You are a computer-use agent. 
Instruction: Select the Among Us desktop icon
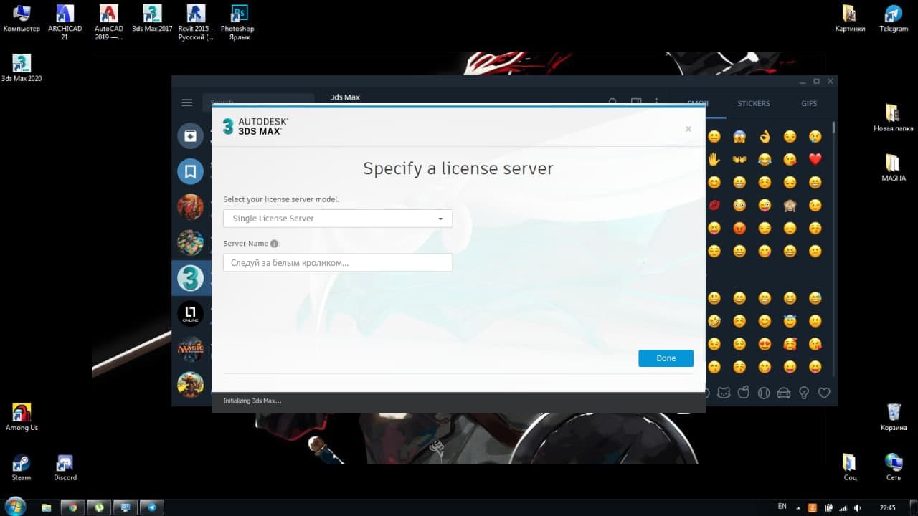point(22,417)
